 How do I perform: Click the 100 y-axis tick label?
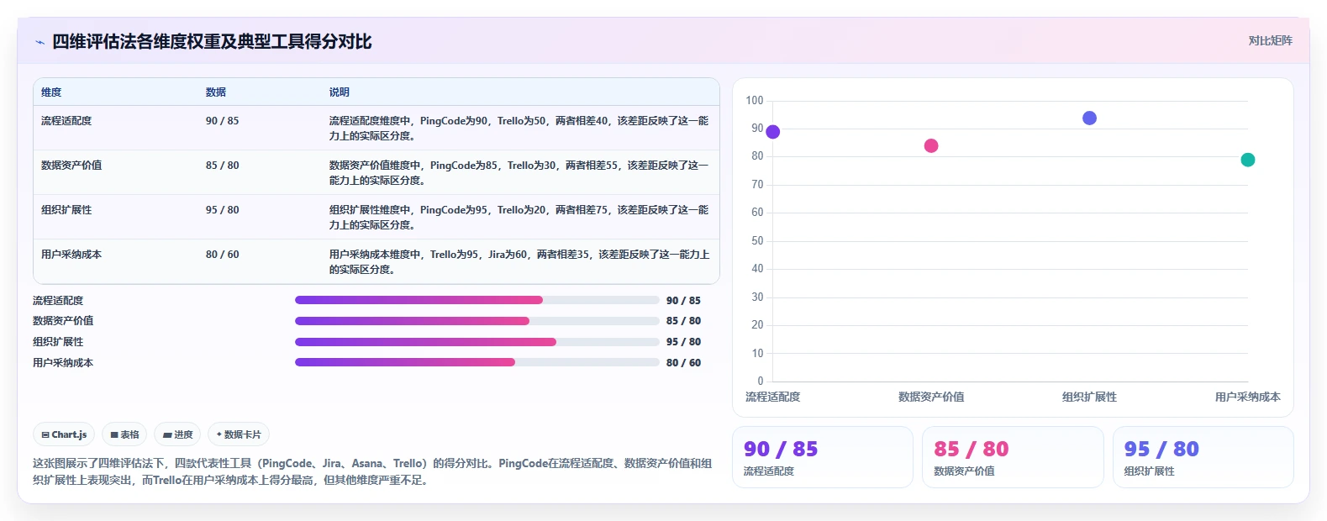(755, 101)
